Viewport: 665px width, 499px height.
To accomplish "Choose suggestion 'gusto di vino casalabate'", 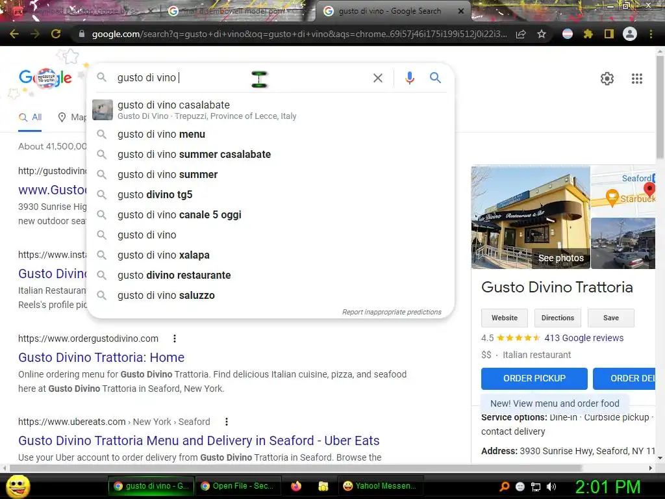I will (270, 110).
